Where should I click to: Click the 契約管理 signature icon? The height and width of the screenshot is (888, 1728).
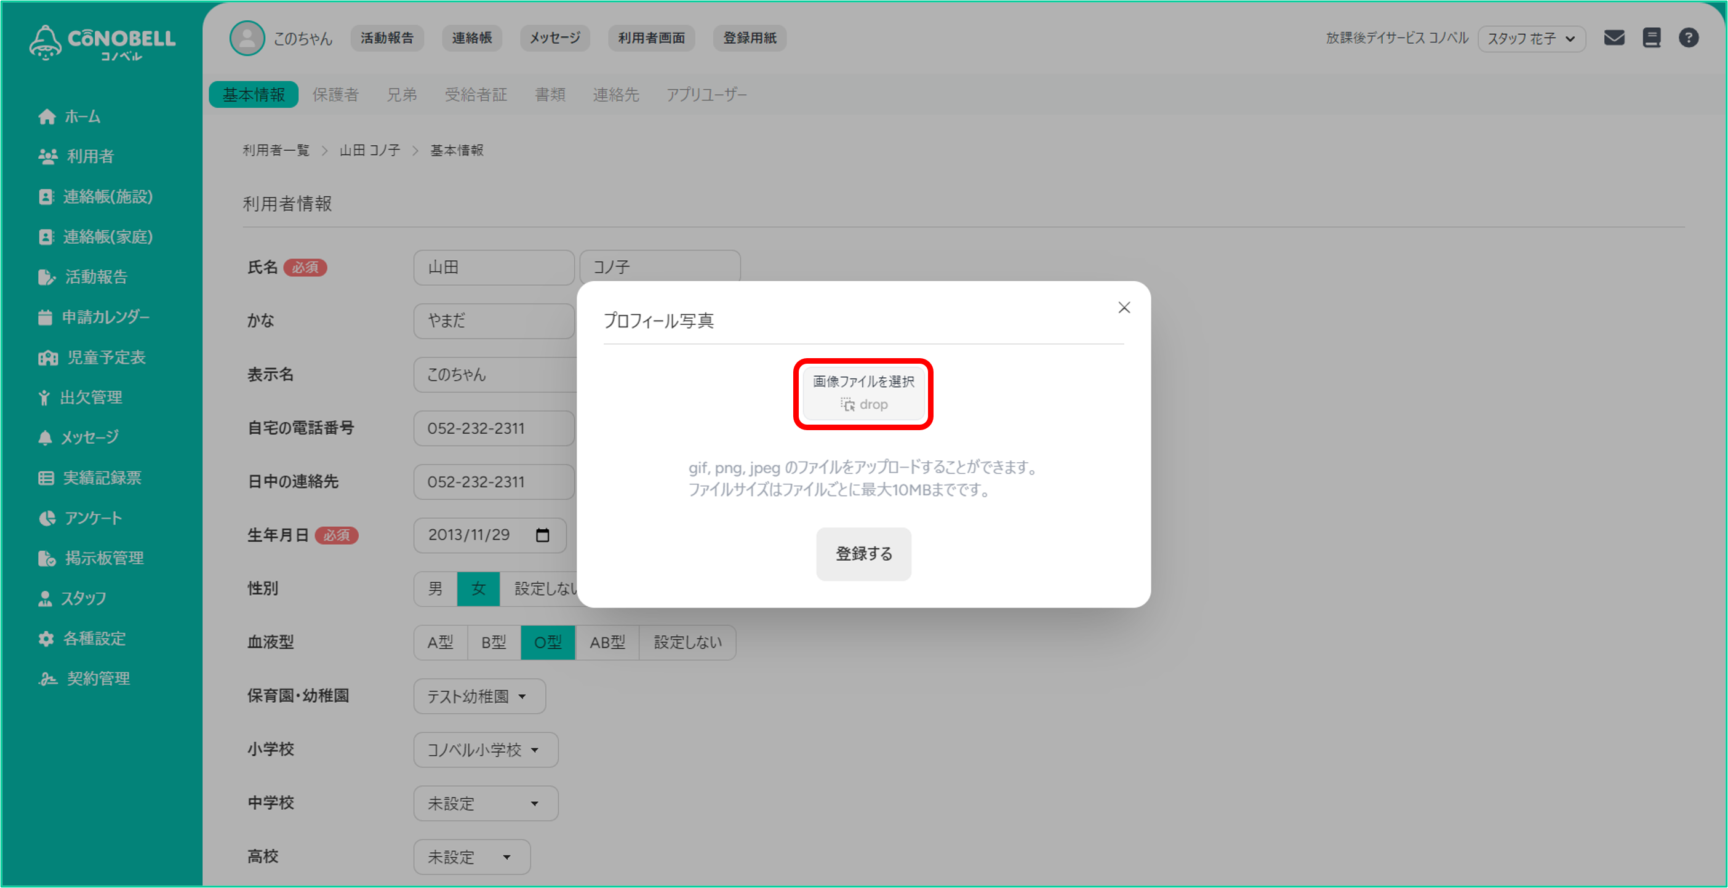(47, 679)
